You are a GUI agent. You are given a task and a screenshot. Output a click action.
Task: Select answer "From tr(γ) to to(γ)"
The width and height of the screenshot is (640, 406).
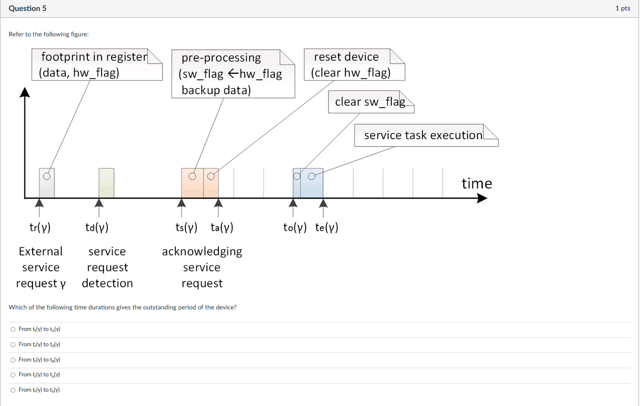click(x=12, y=329)
